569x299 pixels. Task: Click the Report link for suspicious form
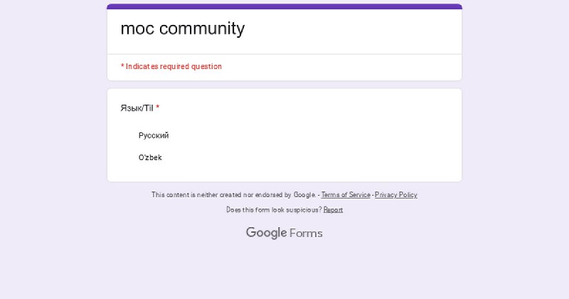[x=333, y=209]
